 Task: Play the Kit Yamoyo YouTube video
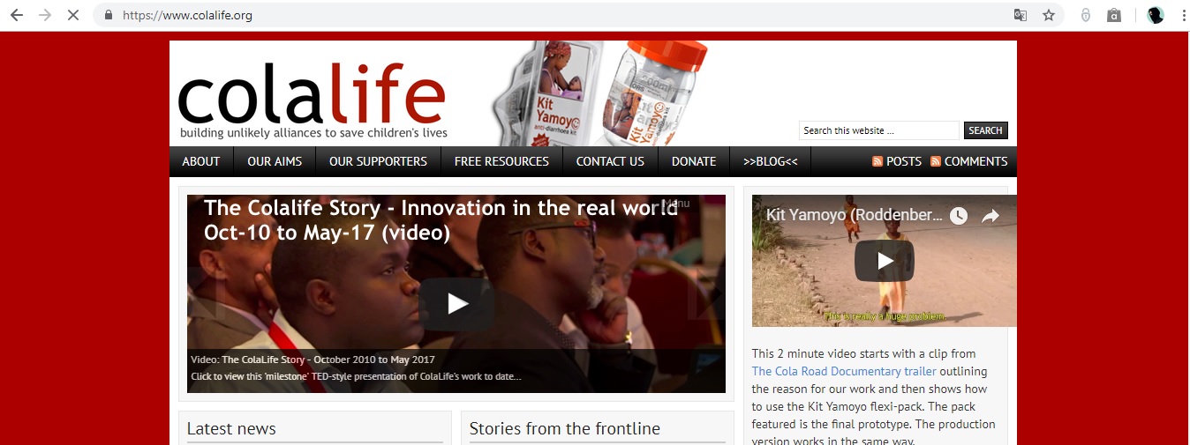click(885, 261)
